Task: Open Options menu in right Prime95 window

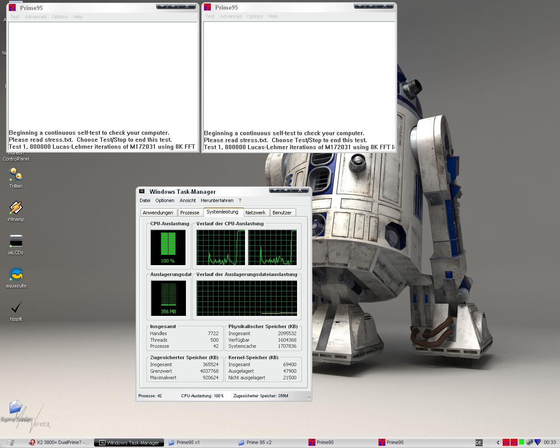Action: pyautogui.click(x=255, y=16)
